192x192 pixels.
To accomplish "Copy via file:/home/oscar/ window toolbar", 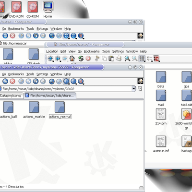I will tap(104, 59).
